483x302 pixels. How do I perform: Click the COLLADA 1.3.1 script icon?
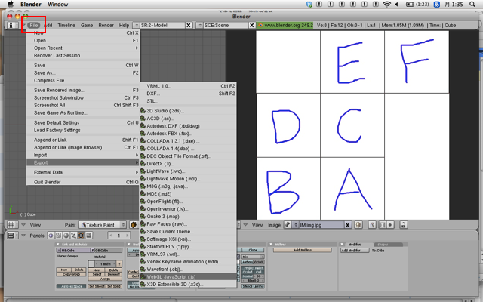143,141
